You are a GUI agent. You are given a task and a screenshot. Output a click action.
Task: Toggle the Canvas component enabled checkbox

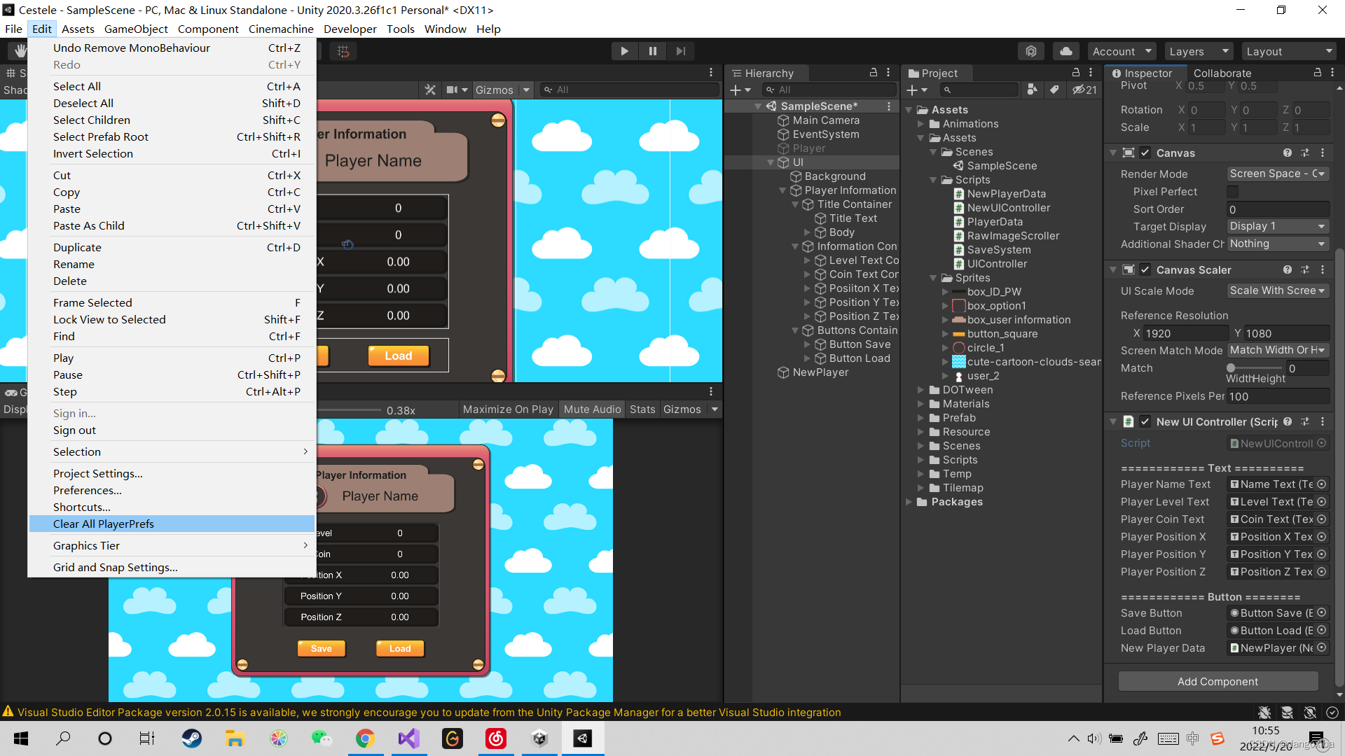click(1145, 153)
